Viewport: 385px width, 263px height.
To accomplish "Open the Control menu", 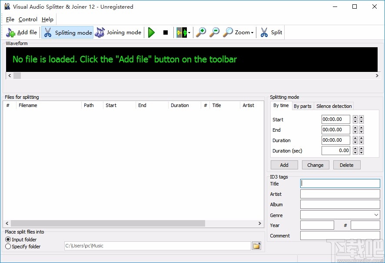I will pyautogui.click(x=28, y=19).
